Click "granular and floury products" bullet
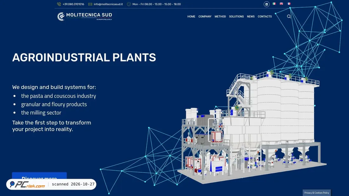Image resolution: width=349 pixels, height=196 pixels. tap(54, 104)
